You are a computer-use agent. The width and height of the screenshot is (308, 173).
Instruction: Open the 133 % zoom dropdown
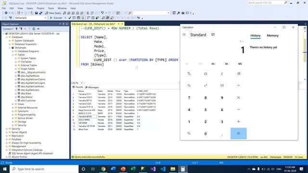82,83
